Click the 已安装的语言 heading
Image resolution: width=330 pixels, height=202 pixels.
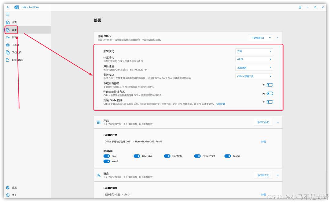110,188
